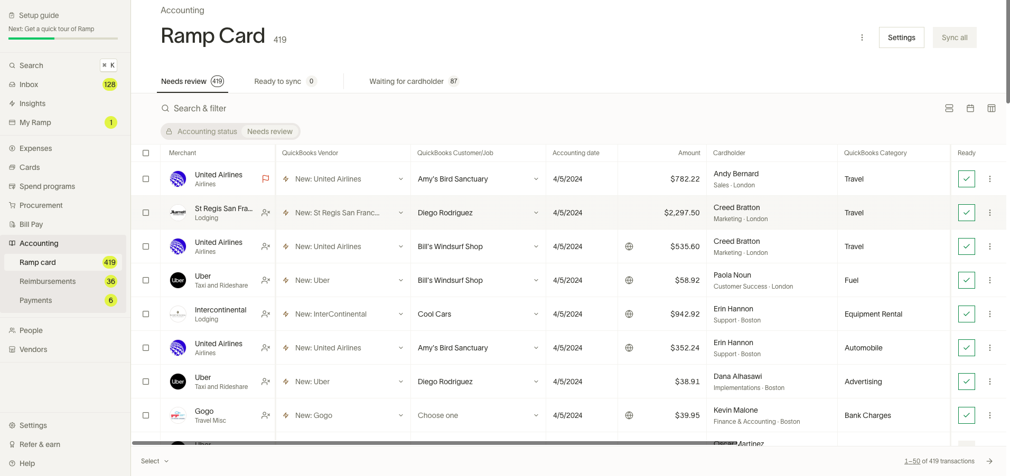
Task: Open the Select dropdown at the bottom bar
Action: tap(154, 461)
